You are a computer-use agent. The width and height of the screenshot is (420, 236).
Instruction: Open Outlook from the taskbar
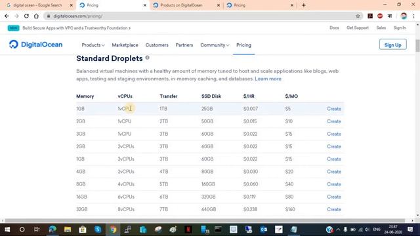click(x=264, y=229)
